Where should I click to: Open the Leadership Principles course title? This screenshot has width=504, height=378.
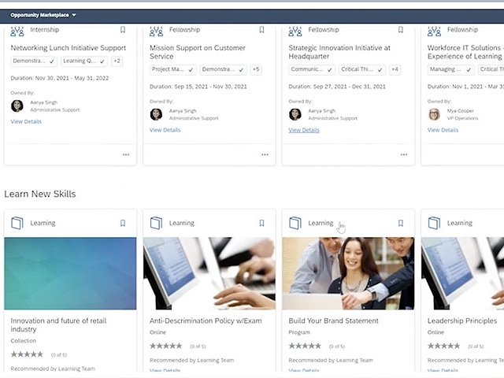[462, 321]
